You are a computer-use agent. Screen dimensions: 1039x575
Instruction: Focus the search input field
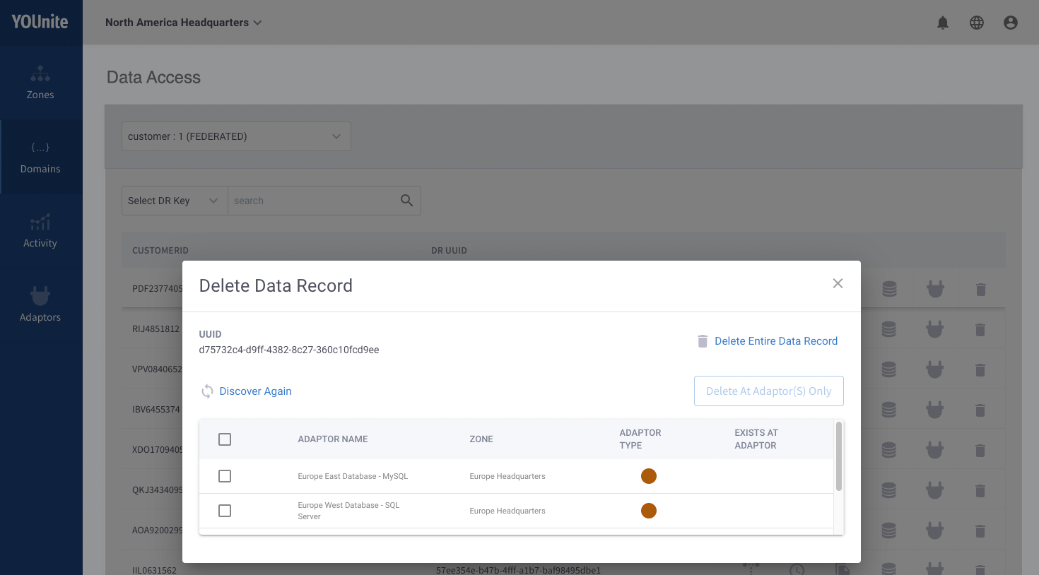[315, 201]
